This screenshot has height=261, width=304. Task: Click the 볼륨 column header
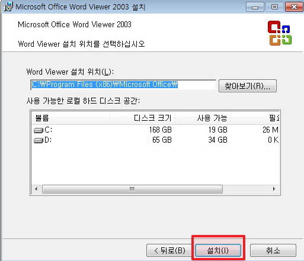(71, 118)
